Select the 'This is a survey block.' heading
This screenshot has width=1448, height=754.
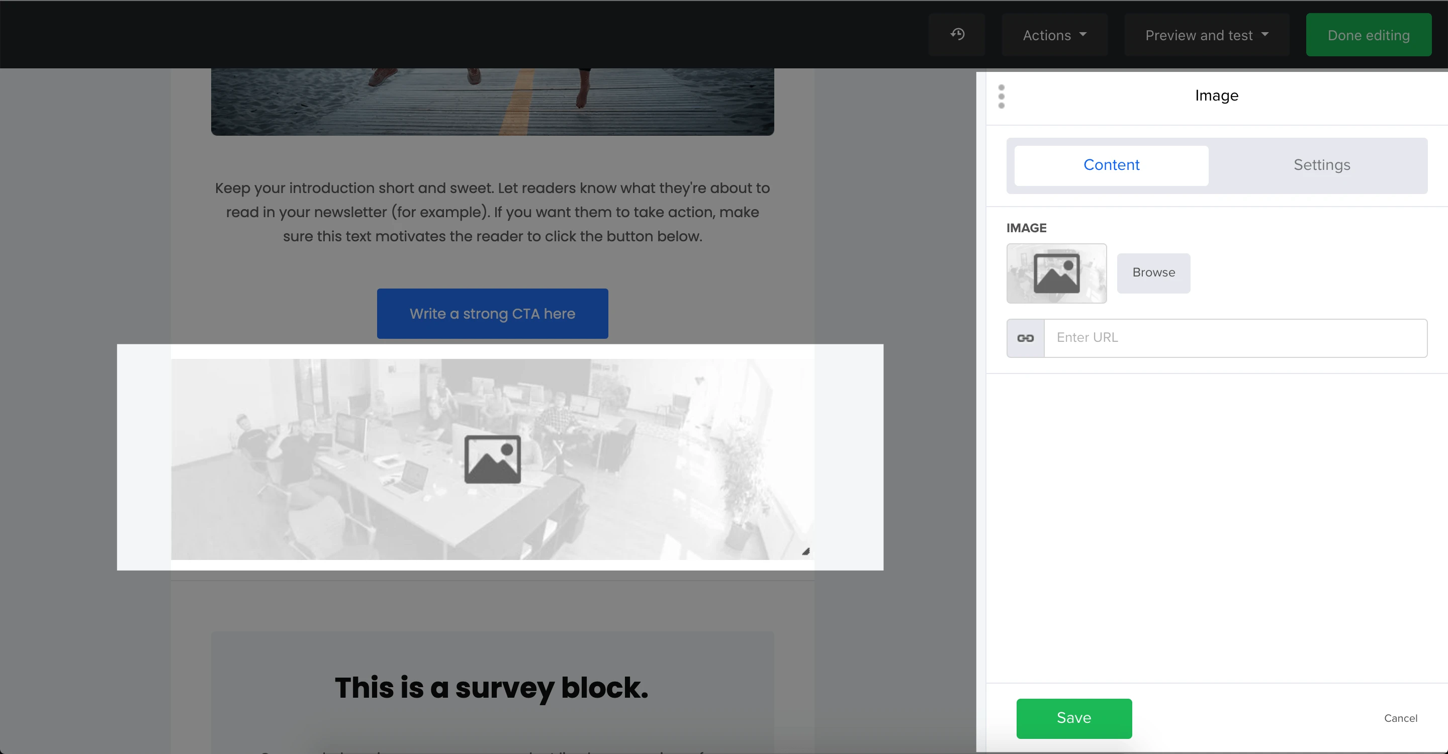coord(491,688)
